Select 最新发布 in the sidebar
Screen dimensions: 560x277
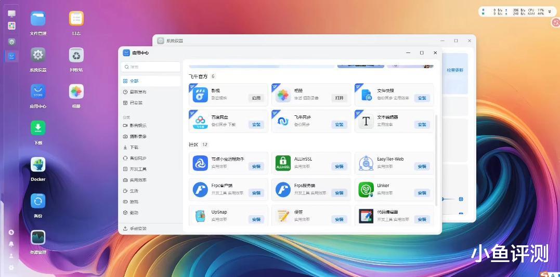[x=151, y=92]
